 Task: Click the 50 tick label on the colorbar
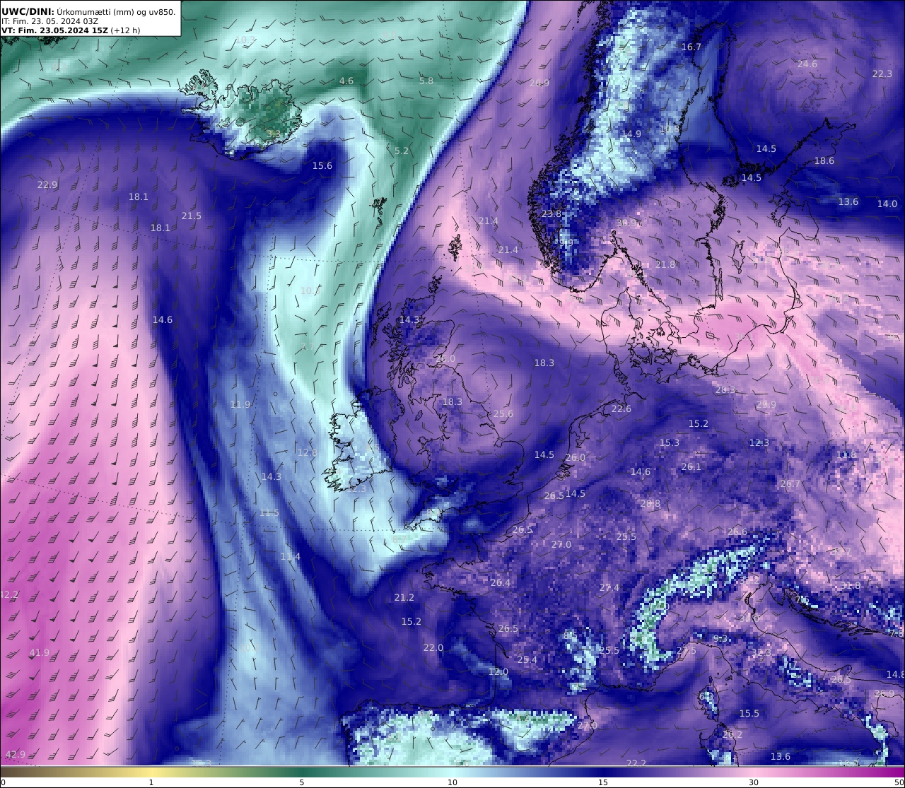[x=899, y=782]
